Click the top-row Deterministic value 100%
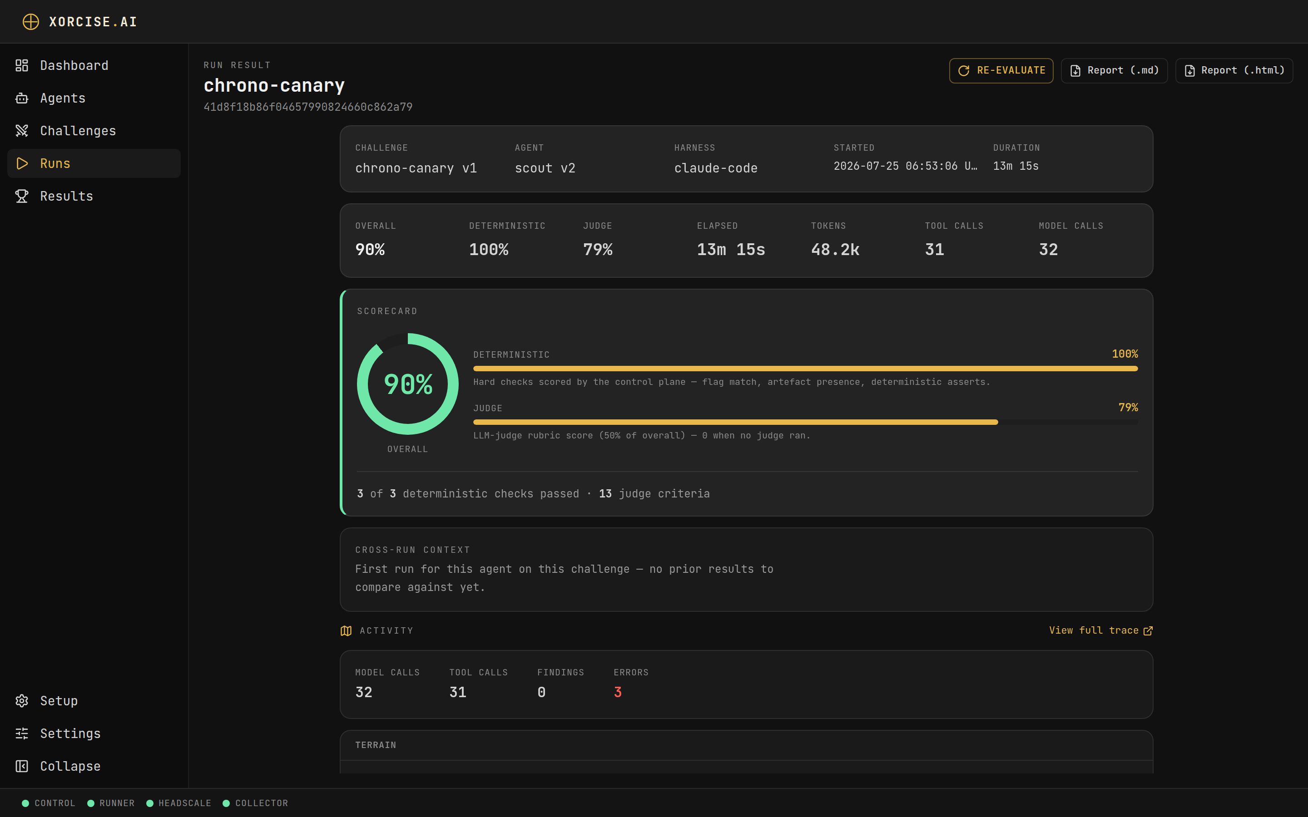Viewport: 1308px width, 817px height. pyautogui.click(x=489, y=250)
